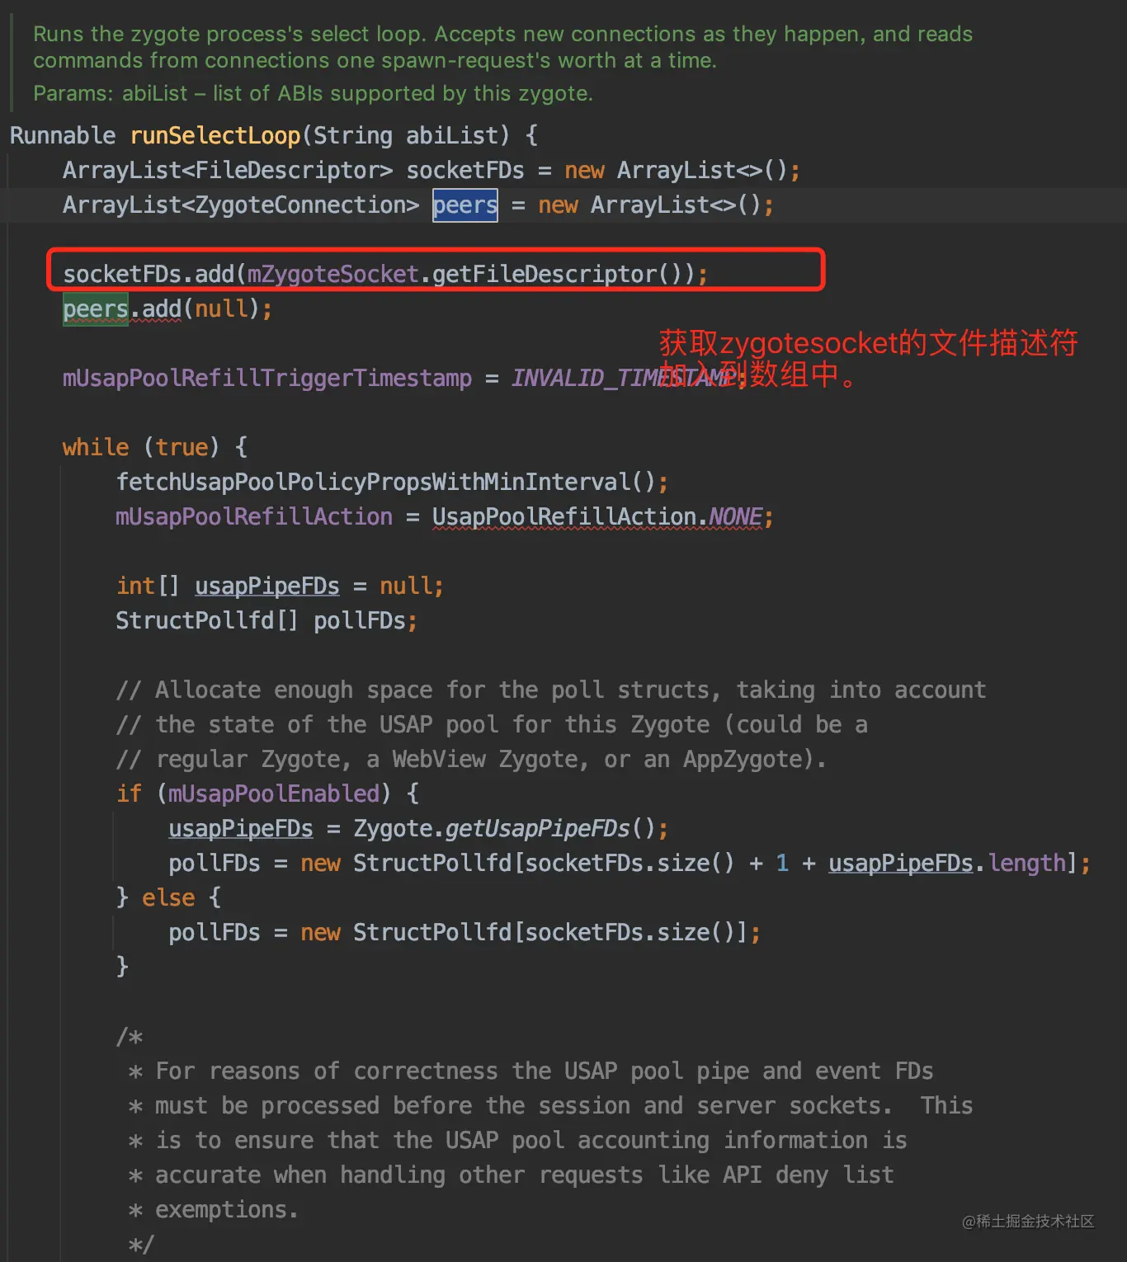This screenshot has height=1262, width=1127.
Task: Click mZygoteSocket in the socketFDs.add line
Action: point(332,274)
